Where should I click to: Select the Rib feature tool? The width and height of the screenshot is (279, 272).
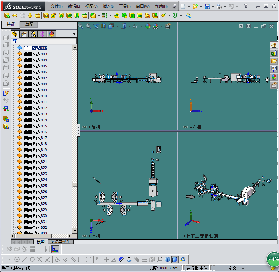(117, 16)
